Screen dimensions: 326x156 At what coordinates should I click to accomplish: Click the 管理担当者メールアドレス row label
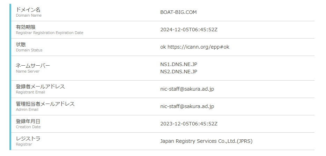(x=45, y=104)
